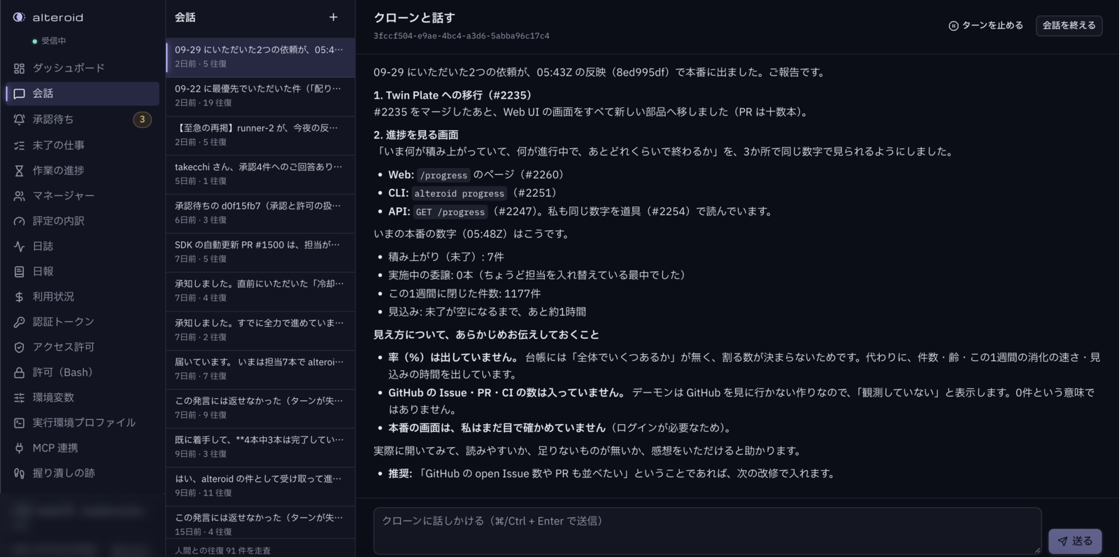The width and height of the screenshot is (1119, 557).
Task: Click the 評定の内訳 gauge icon
Action: [19, 221]
